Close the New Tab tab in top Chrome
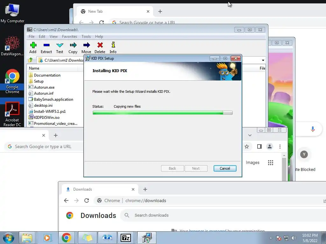Screen dimensions: 326x244 (148, 11)
